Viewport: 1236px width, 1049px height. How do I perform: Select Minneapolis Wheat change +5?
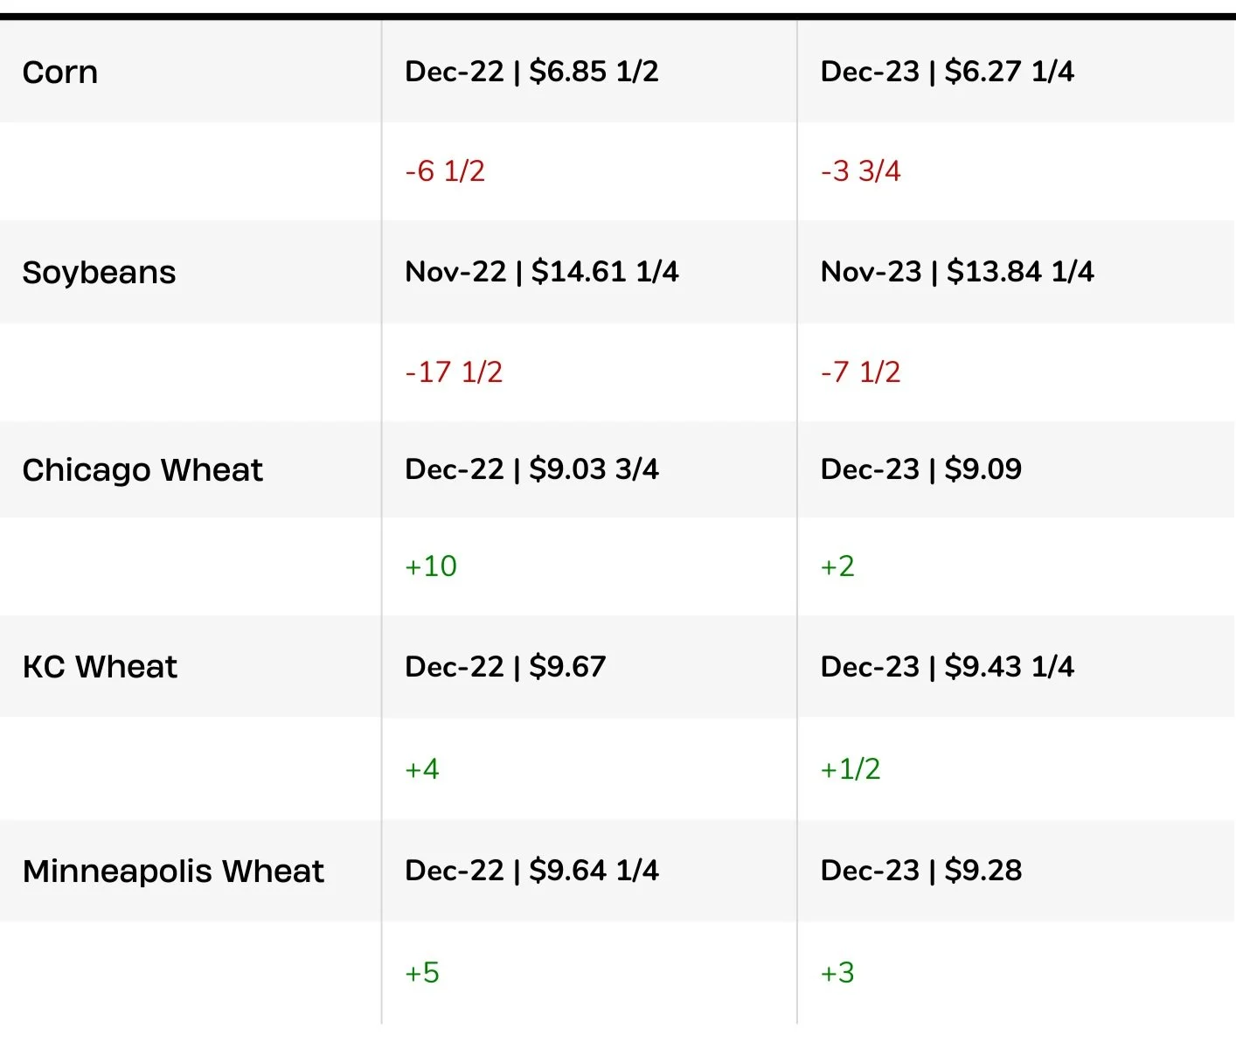coord(422,973)
